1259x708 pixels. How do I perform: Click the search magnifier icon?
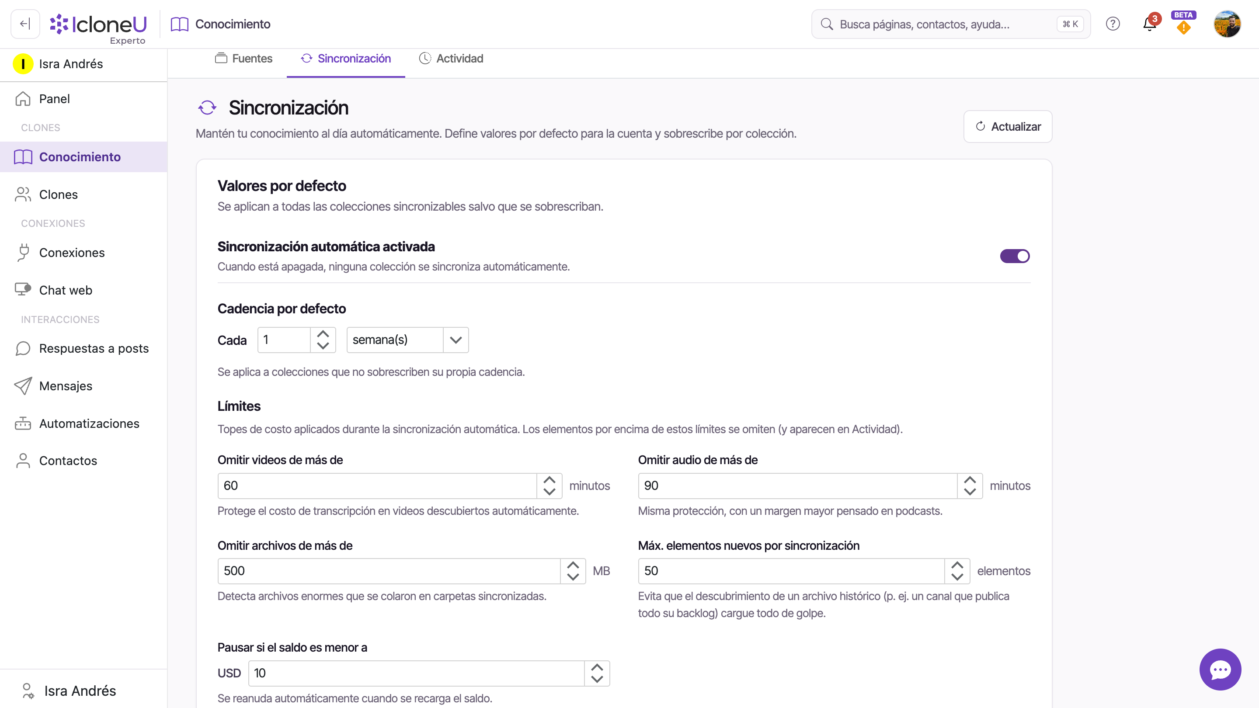[827, 24]
